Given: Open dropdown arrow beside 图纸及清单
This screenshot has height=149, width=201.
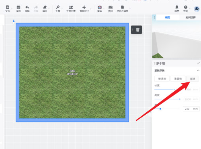Looking at the screenshot, I should tap(130, 9).
